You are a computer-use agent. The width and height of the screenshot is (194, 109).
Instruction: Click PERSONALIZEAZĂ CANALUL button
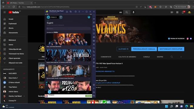click(x=144, y=49)
